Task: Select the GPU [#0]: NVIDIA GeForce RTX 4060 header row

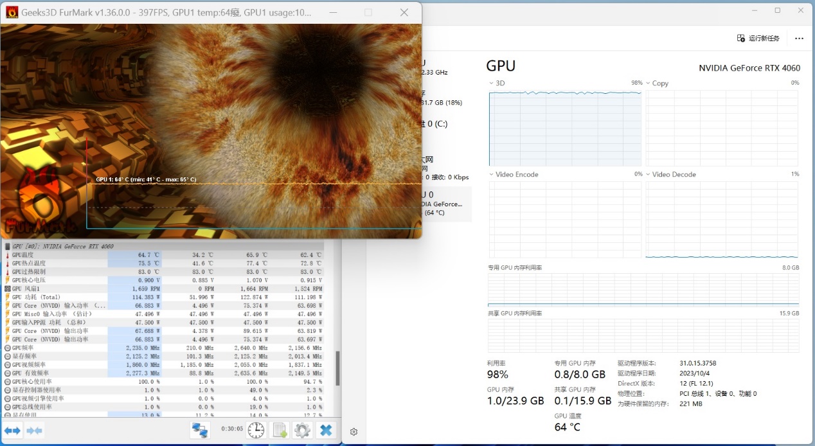Action: [163, 246]
